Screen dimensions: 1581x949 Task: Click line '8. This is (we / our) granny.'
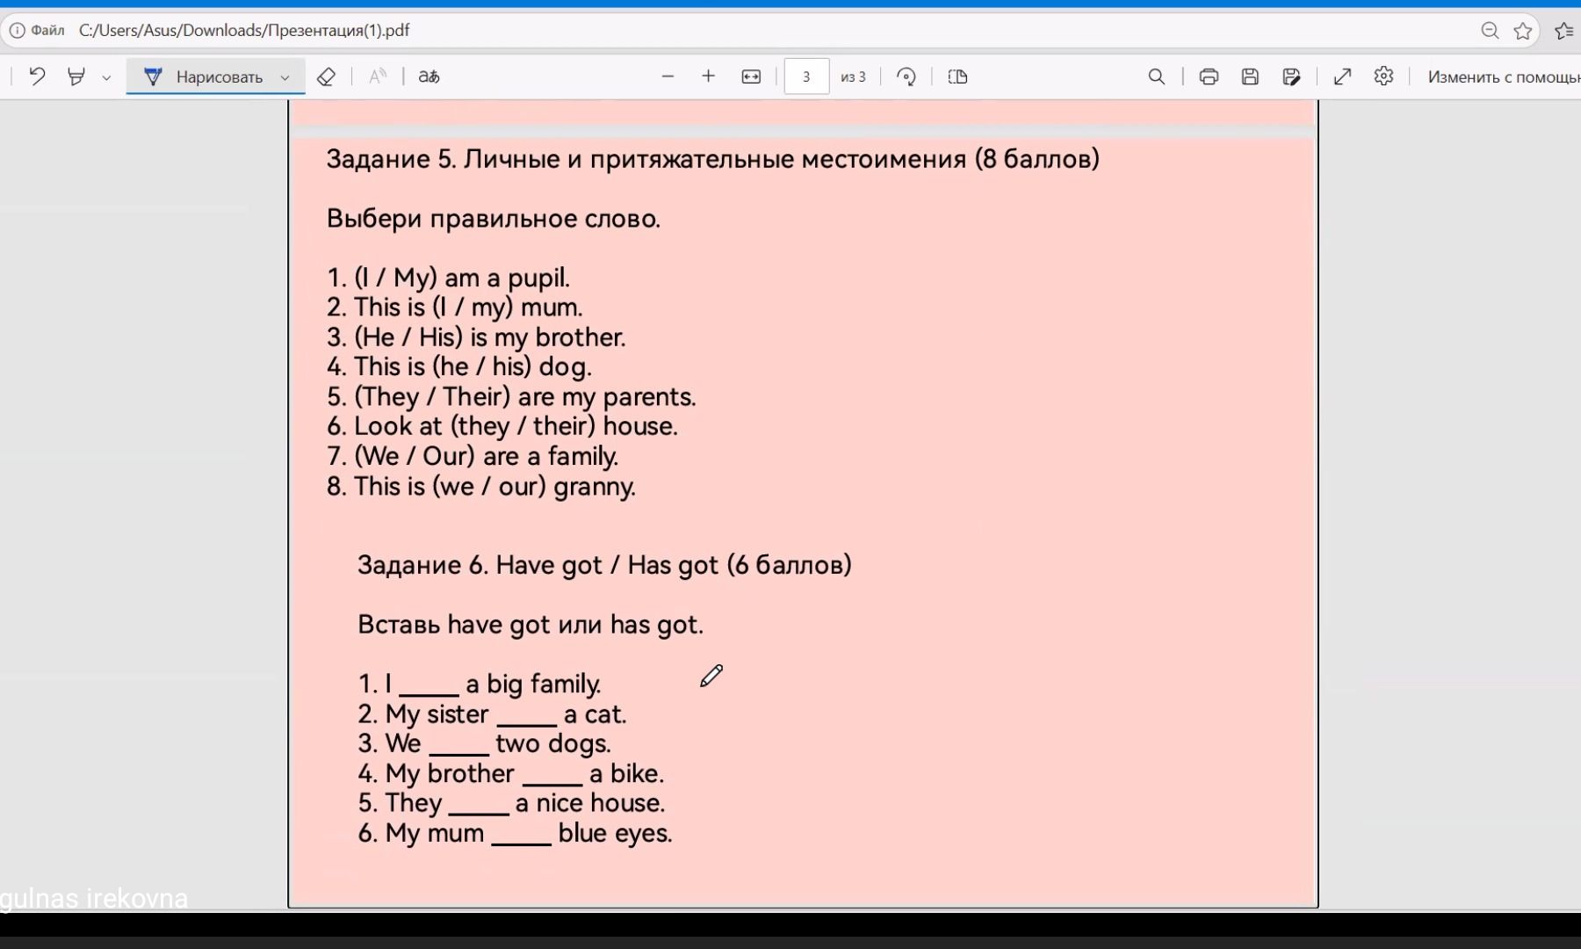[x=481, y=486]
